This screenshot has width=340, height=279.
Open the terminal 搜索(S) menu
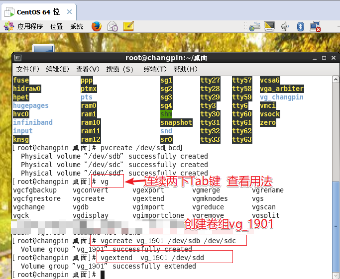[120, 69]
